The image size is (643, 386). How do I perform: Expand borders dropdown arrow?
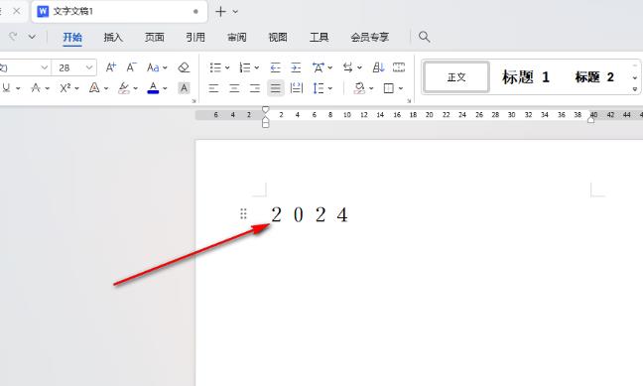pyautogui.click(x=401, y=88)
